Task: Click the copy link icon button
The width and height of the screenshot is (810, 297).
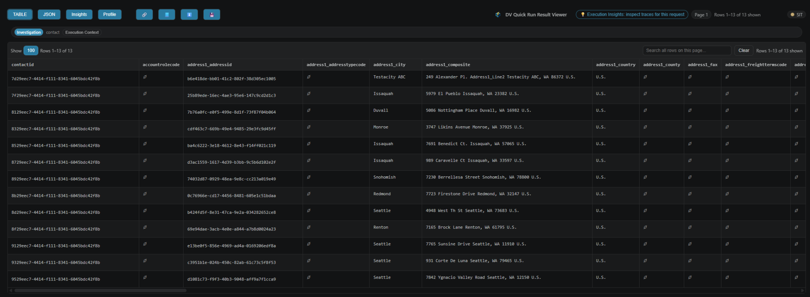Action: pyautogui.click(x=144, y=15)
